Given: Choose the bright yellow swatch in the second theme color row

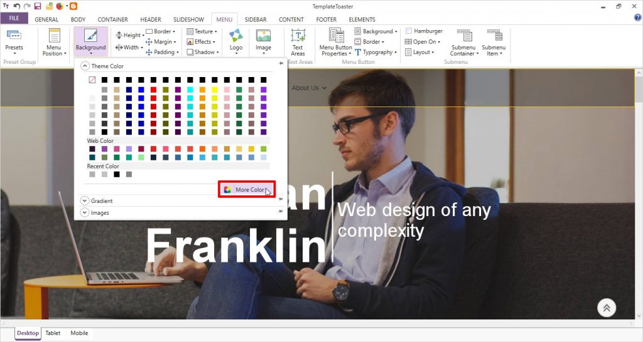Looking at the screenshot, I should [x=215, y=90].
